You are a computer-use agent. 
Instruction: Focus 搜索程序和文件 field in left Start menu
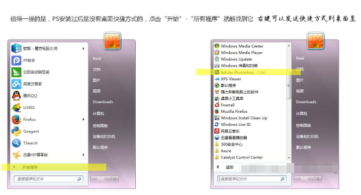(x=49, y=179)
